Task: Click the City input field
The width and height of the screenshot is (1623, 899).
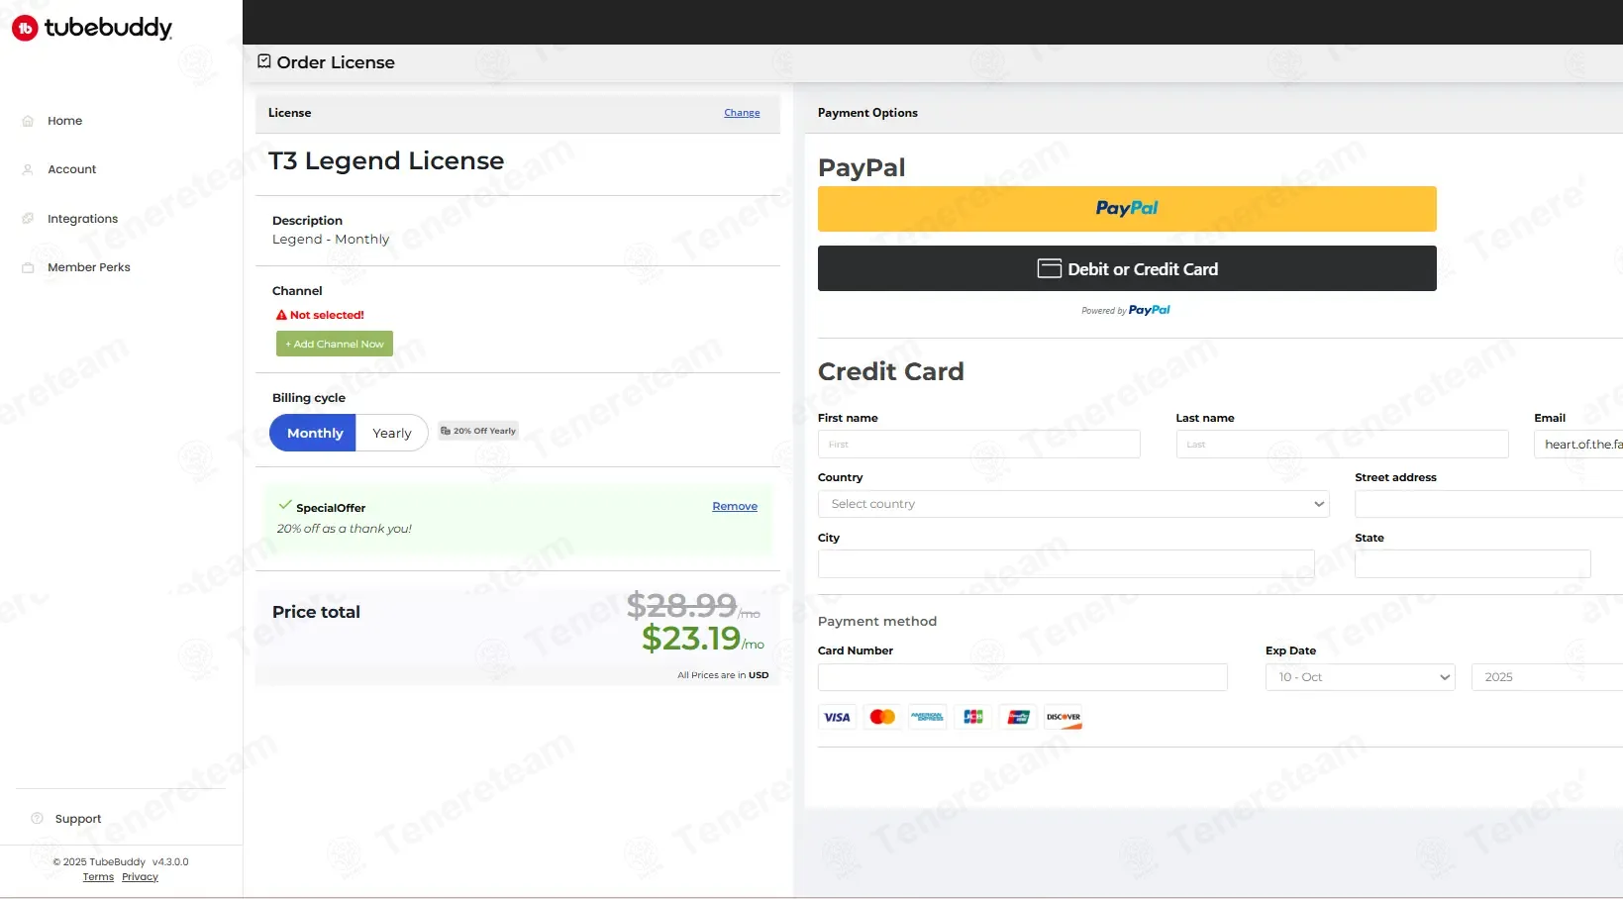Action: 1066,564
